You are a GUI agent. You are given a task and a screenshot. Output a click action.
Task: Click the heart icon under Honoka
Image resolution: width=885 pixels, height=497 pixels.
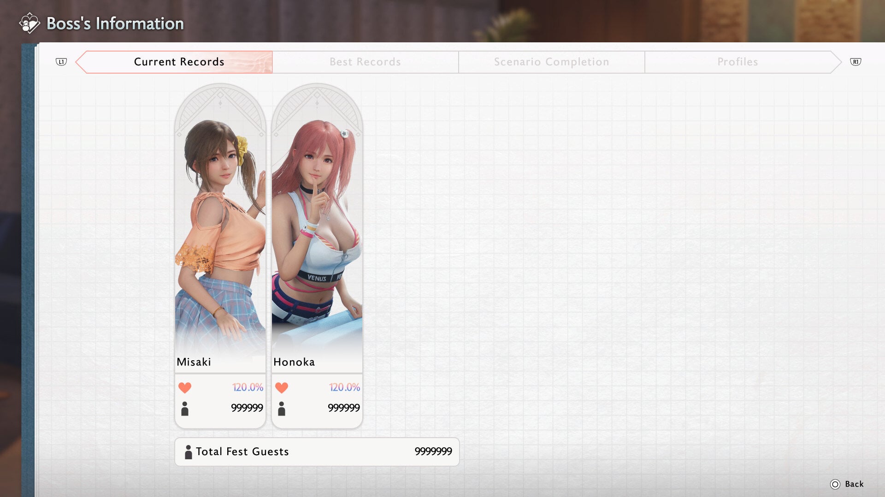pyautogui.click(x=282, y=388)
